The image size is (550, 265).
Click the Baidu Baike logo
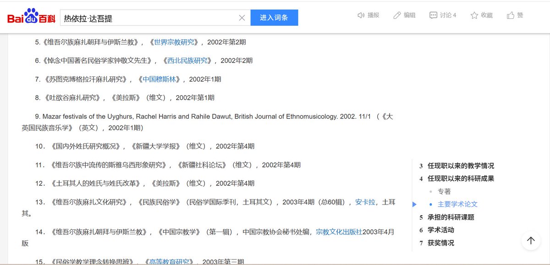pos(31,16)
